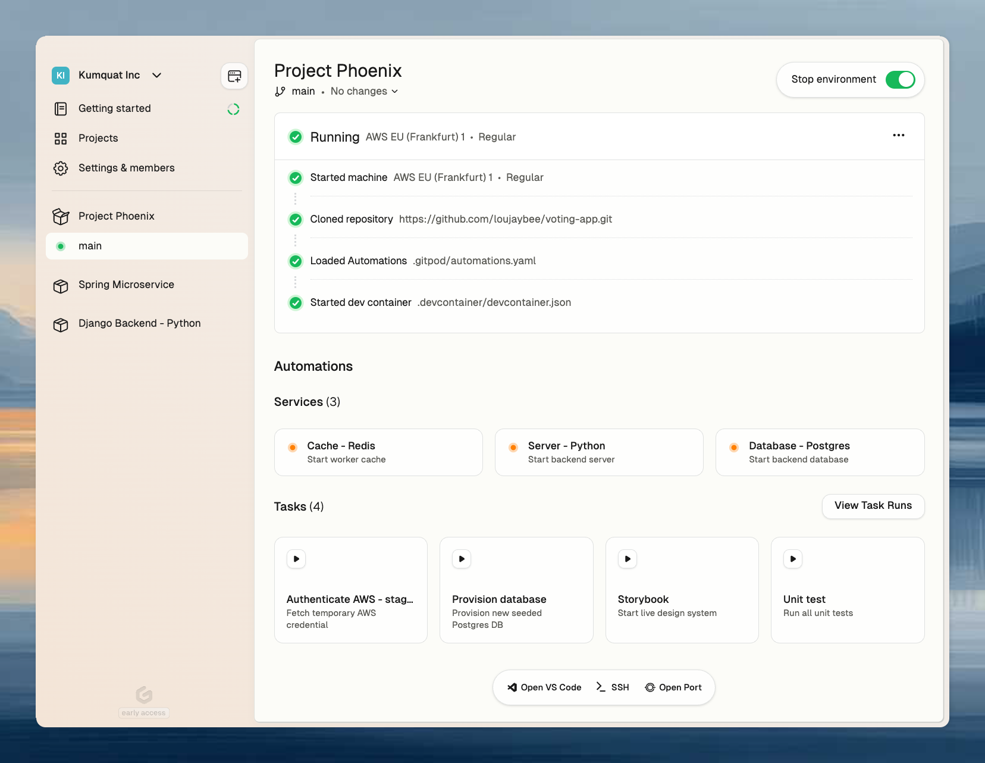Select the main environment in sidebar
985x763 pixels.
[x=89, y=246]
